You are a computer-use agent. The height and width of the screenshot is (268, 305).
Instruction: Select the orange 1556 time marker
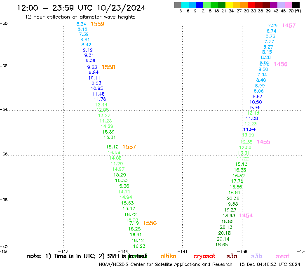(150, 223)
